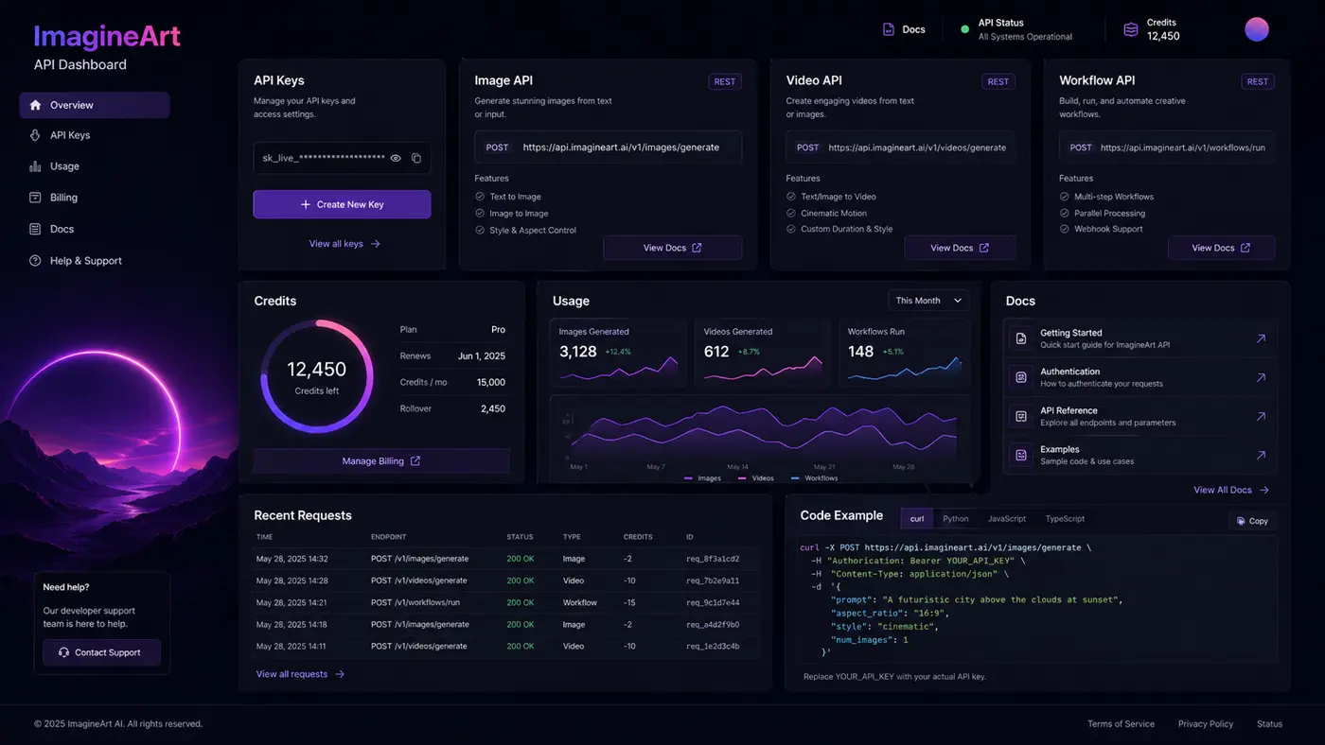
Task: Open the View all requests link
Action: (x=300, y=674)
